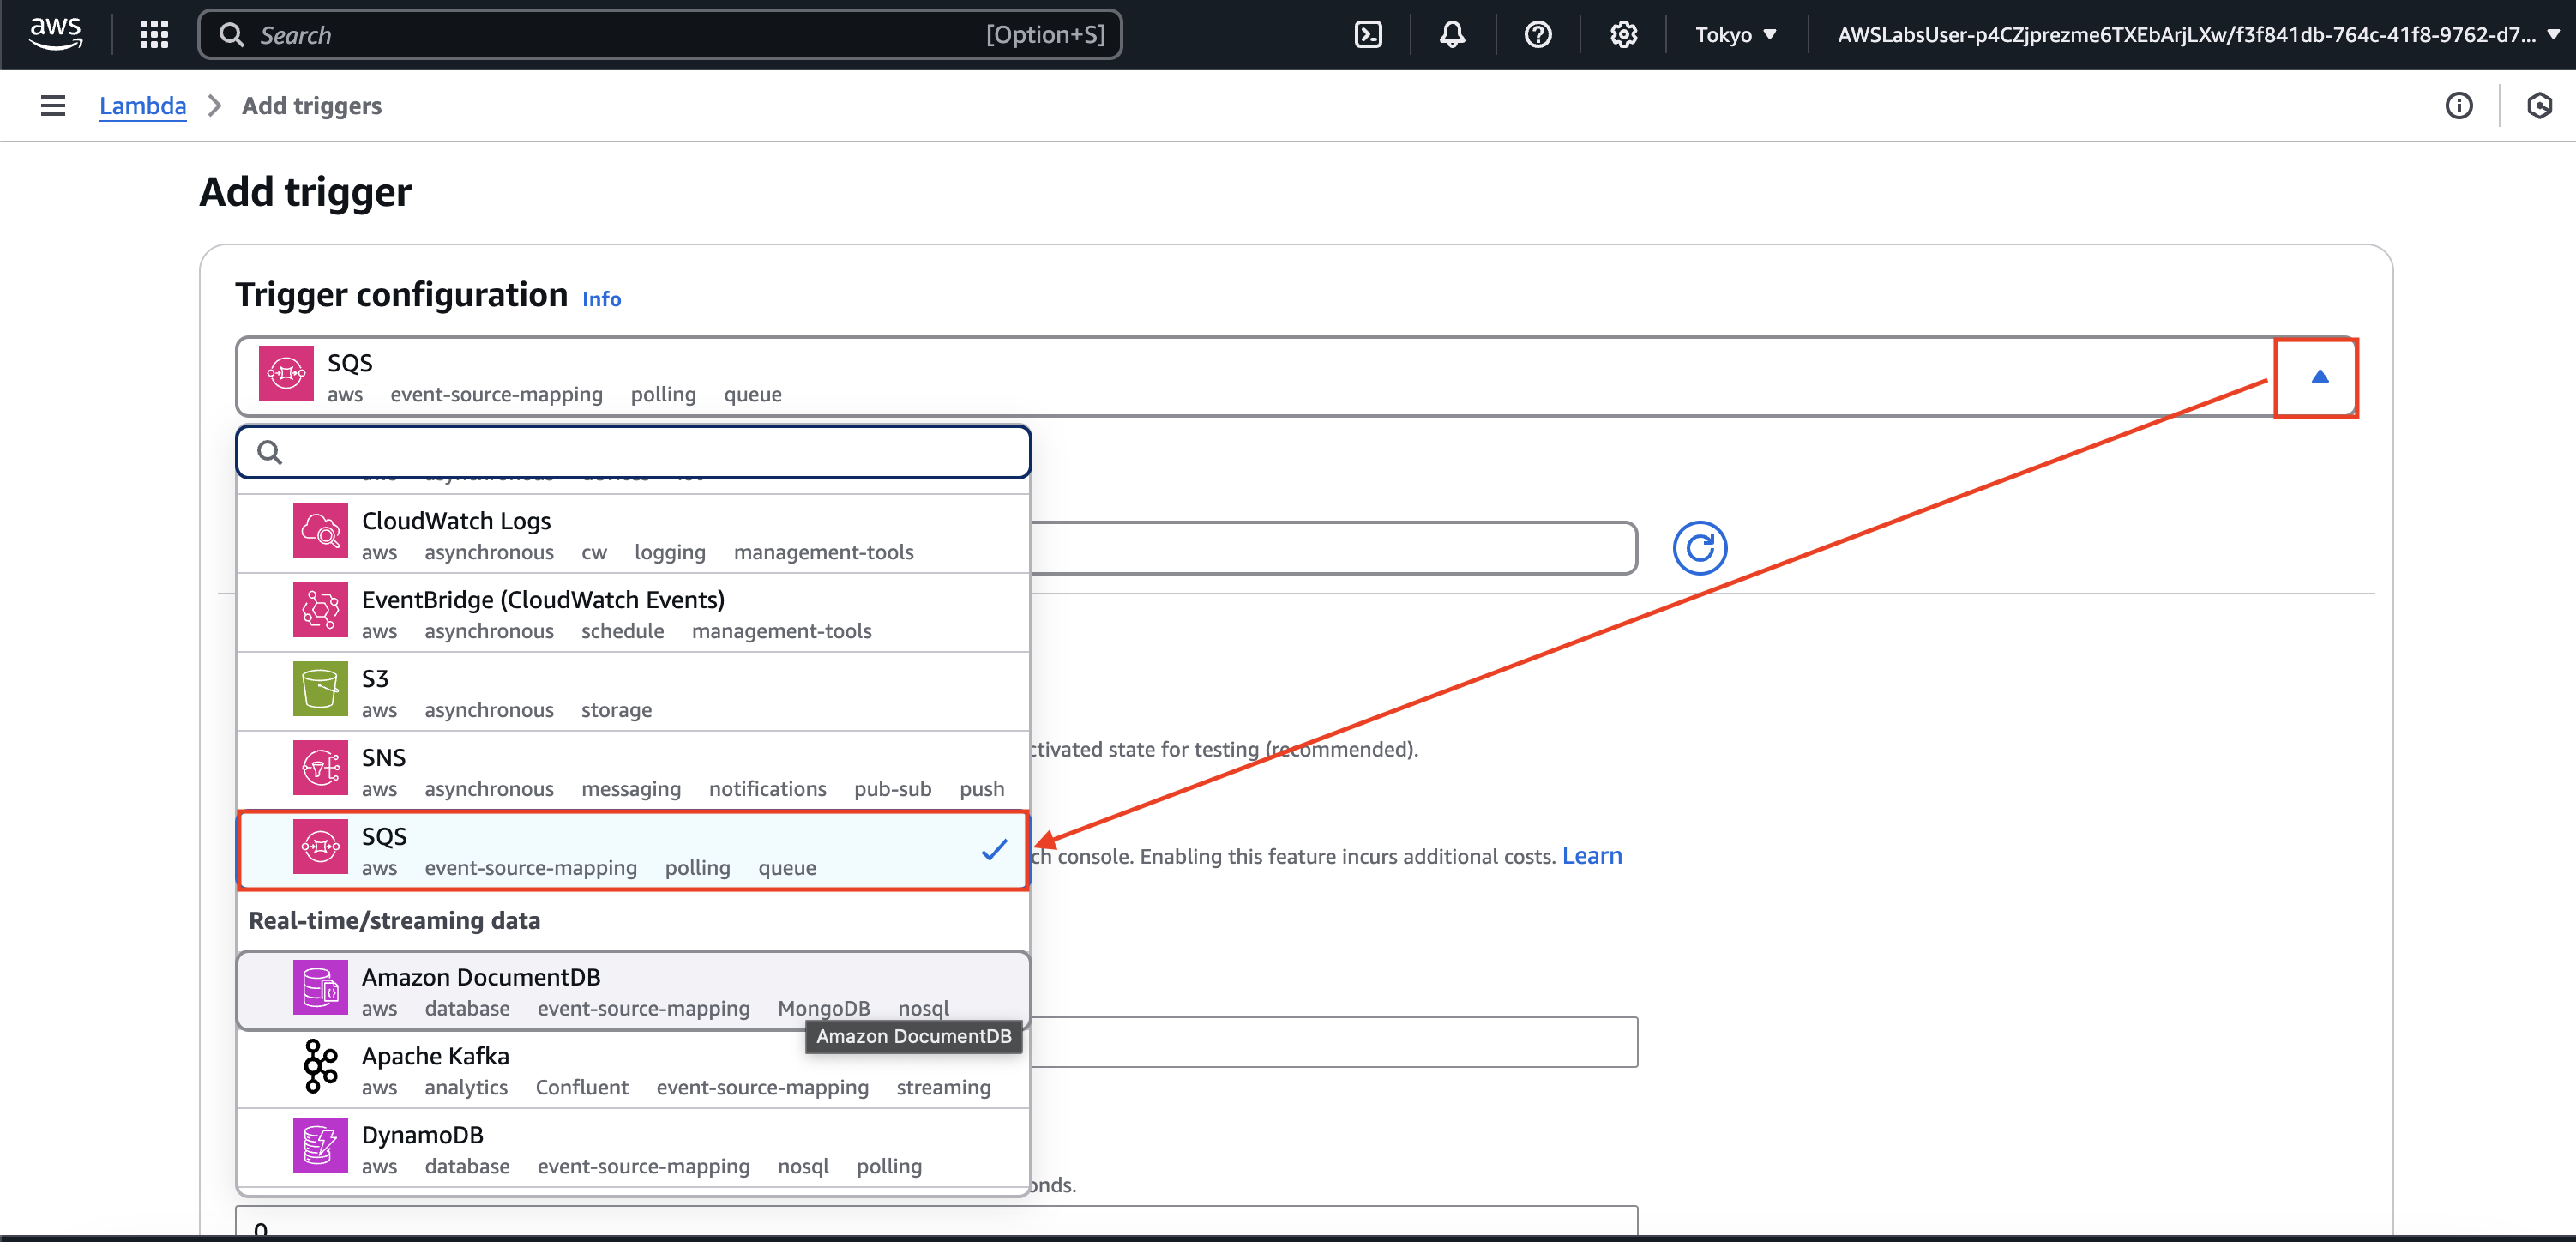Image resolution: width=2576 pixels, height=1242 pixels.
Task: Open the AWS services grid menu
Action: click(154, 35)
